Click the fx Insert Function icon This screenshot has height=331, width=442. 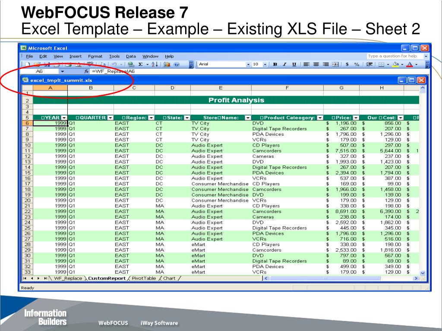tap(86, 71)
